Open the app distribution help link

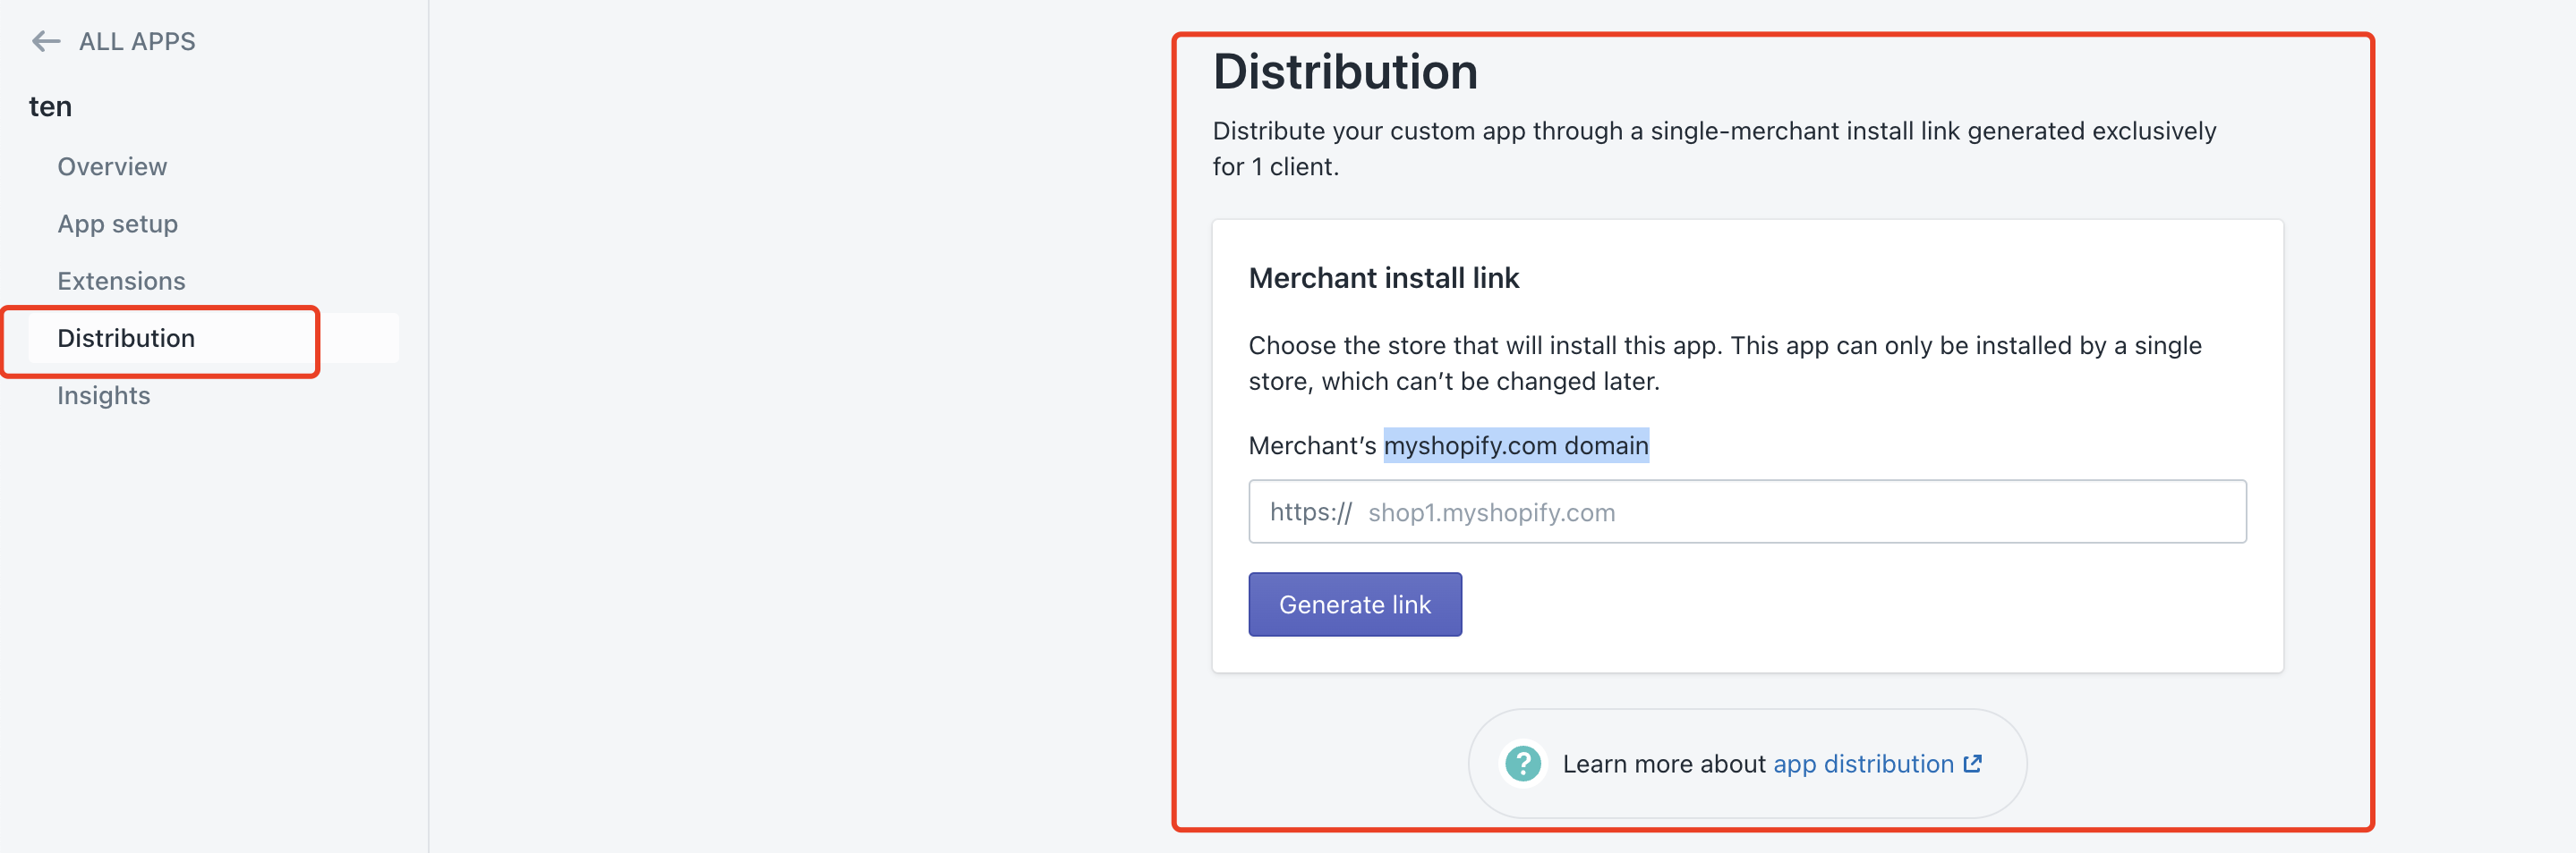pyautogui.click(x=1863, y=764)
